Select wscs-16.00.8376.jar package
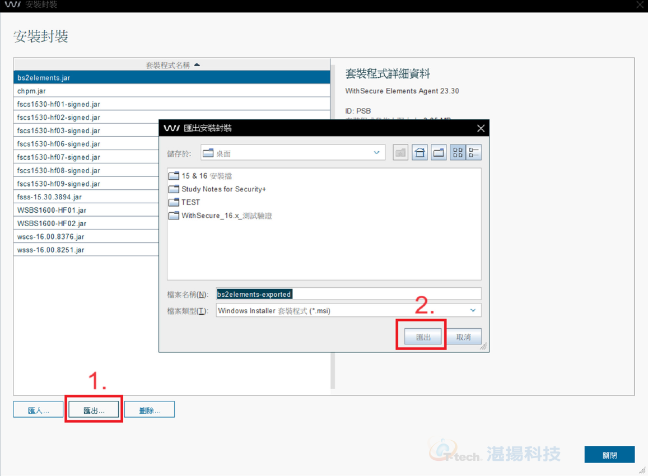Viewport: 648px width, 476px height. 86,236
